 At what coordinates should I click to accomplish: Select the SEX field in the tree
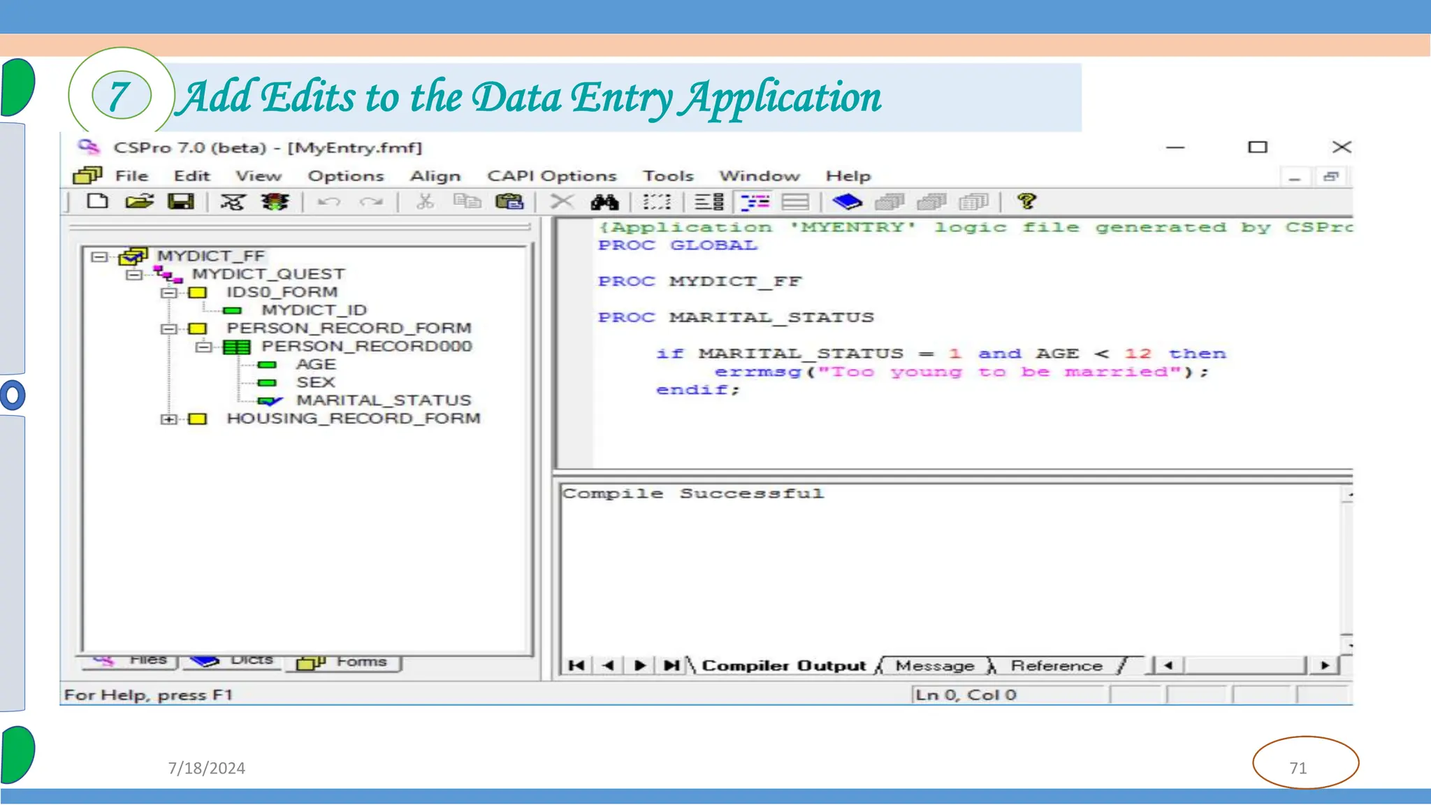[x=316, y=383]
